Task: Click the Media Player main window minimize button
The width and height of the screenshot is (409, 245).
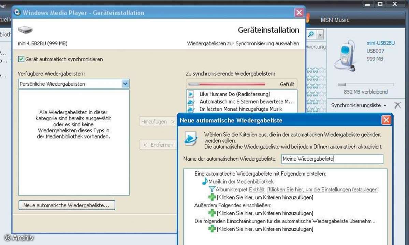Action: pyautogui.click(x=367, y=4)
